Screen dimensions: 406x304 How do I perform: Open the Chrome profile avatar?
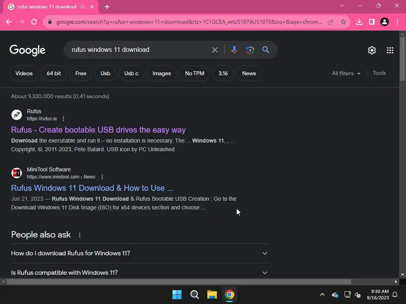385,22
